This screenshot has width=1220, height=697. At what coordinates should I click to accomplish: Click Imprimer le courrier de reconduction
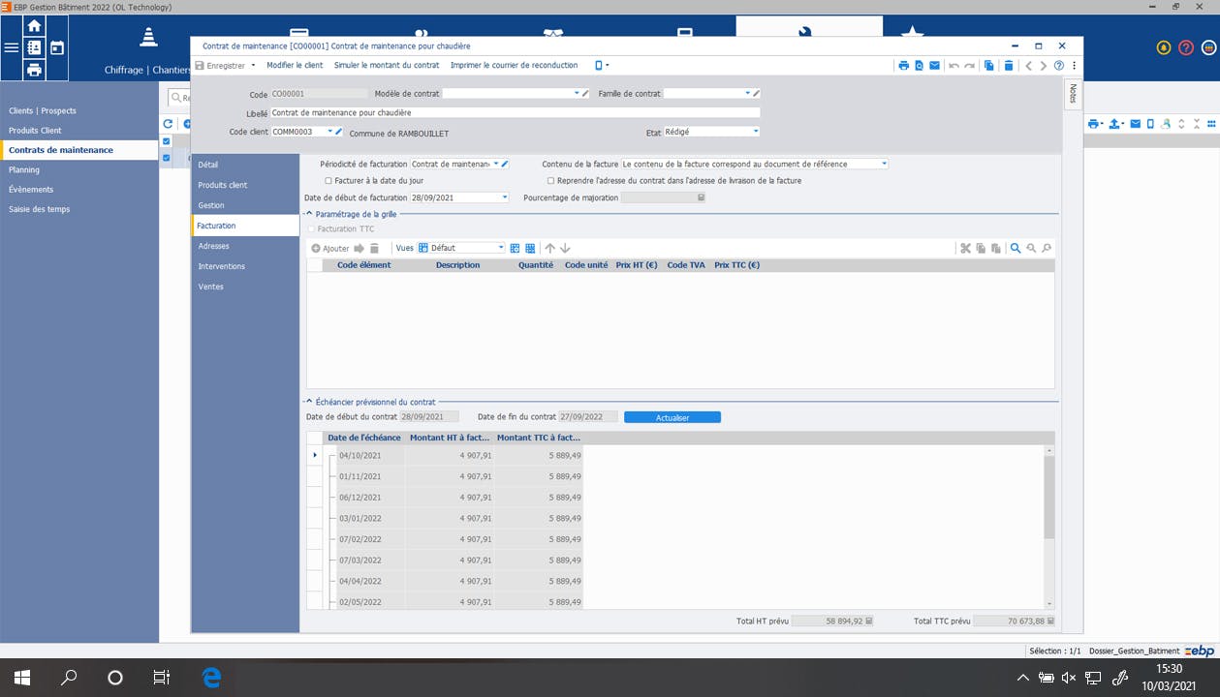514,66
